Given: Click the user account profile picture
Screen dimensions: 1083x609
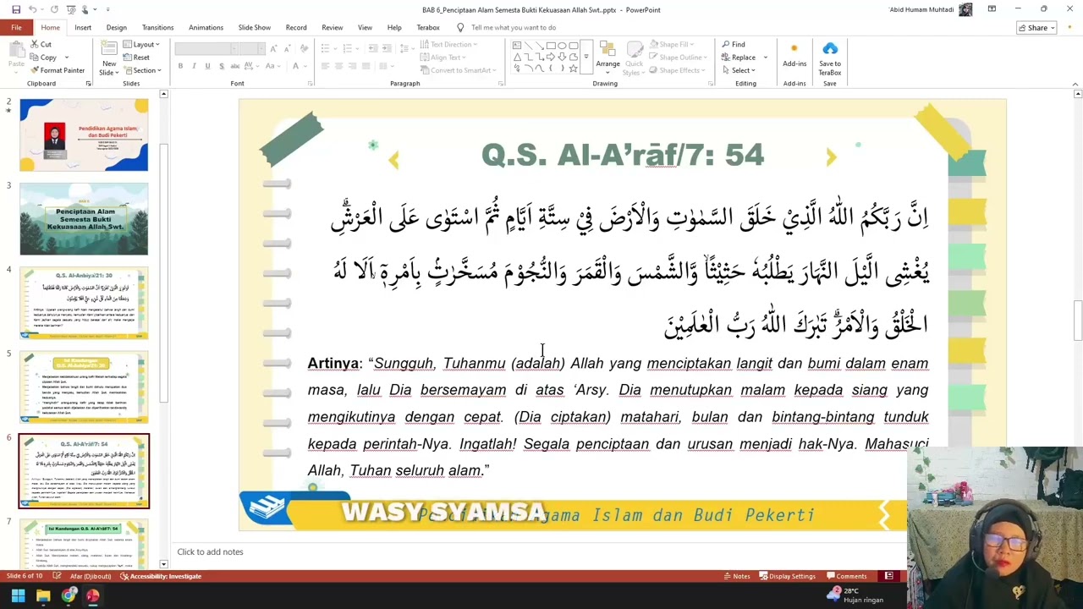Looking at the screenshot, I should (x=965, y=9).
